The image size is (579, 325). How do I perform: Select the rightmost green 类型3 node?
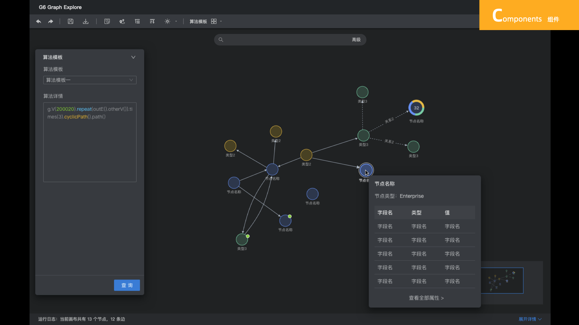point(413,147)
